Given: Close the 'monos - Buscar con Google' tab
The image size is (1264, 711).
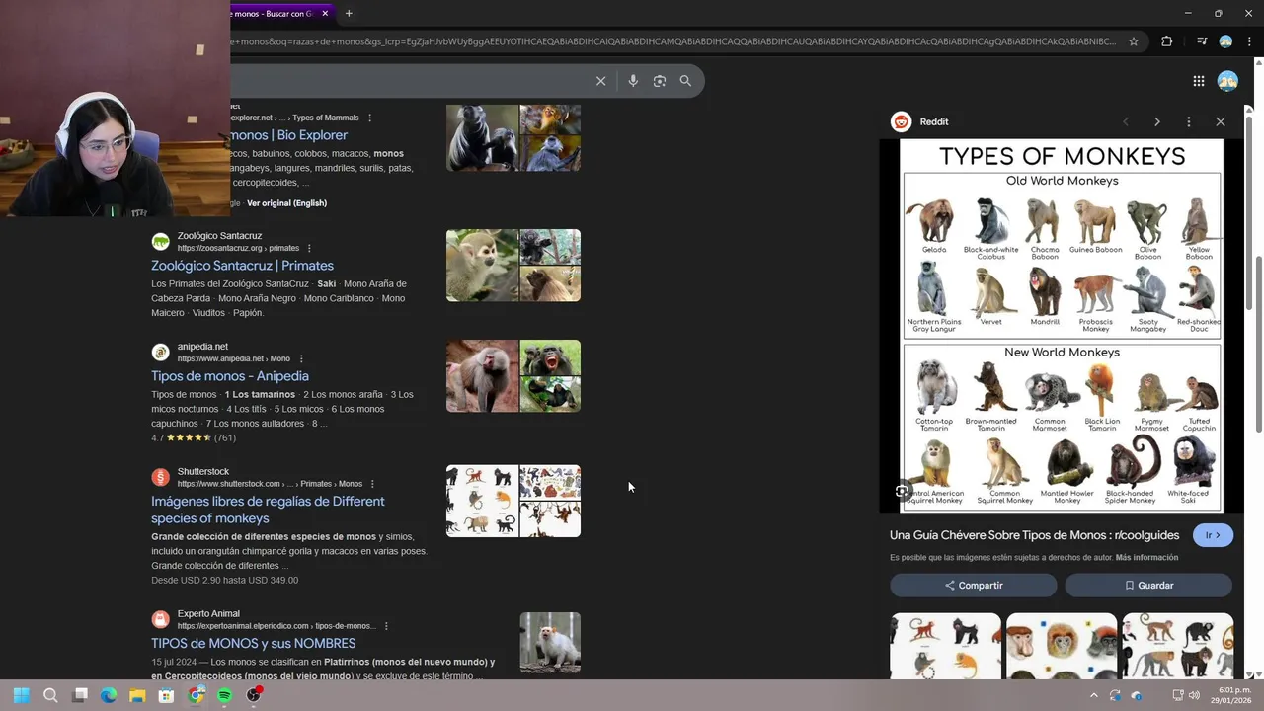Looking at the screenshot, I should pos(325,13).
